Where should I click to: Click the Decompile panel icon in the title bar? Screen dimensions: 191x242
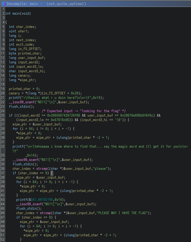tap(4, 4)
